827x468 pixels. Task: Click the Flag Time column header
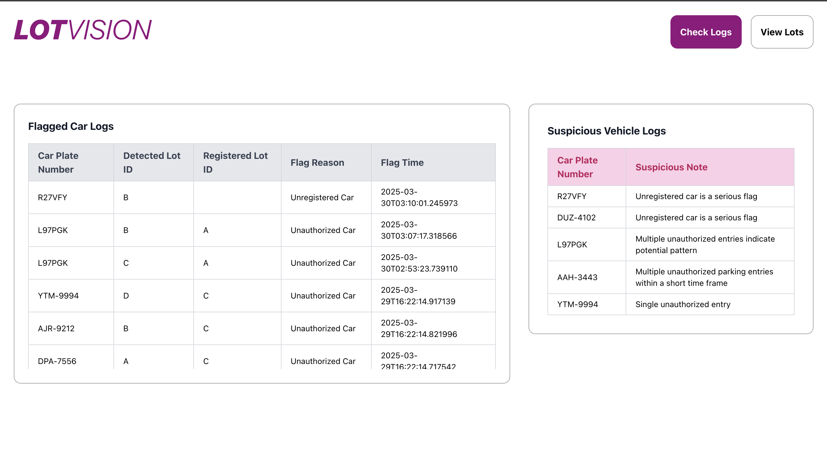point(402,163)
